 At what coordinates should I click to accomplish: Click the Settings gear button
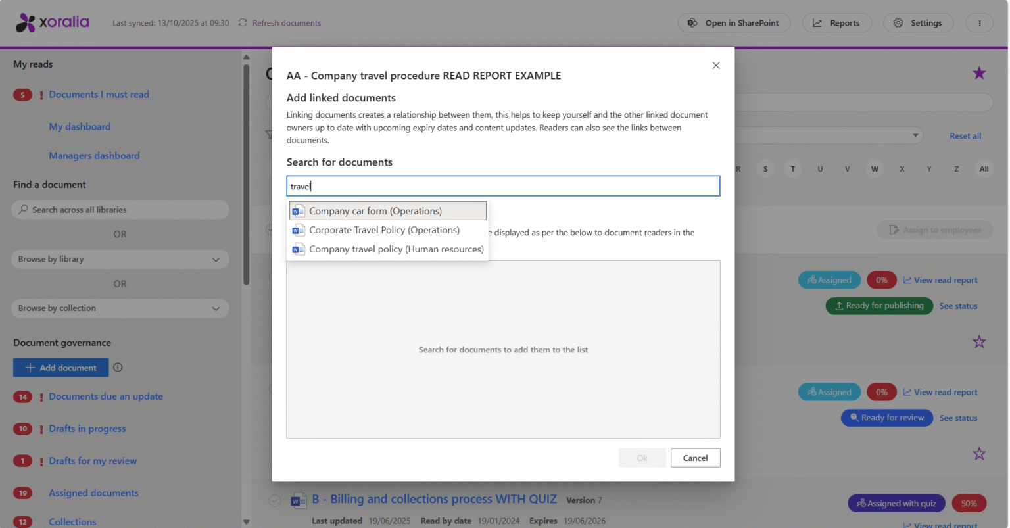(918, 23)
